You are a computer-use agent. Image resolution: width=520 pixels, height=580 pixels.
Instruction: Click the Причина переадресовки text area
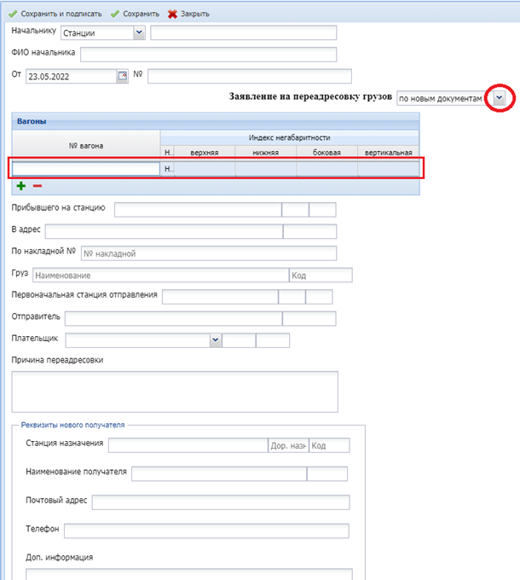tap(175, 391)
